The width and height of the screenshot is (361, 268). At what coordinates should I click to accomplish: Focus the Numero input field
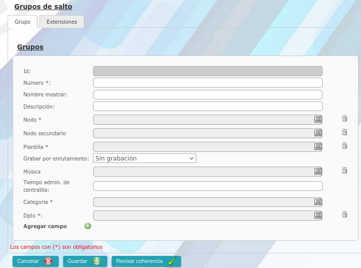208,83
